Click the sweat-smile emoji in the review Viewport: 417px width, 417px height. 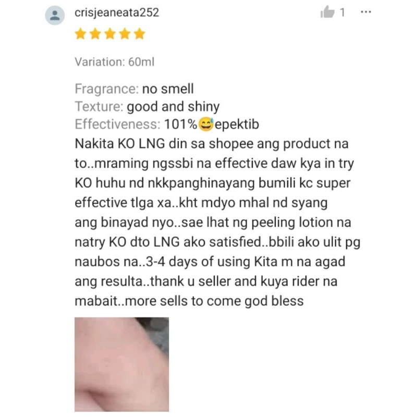[x=206, y=124]
